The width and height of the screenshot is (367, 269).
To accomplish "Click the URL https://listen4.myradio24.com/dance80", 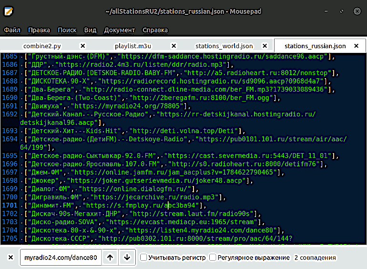I will [x=201, y=230].
